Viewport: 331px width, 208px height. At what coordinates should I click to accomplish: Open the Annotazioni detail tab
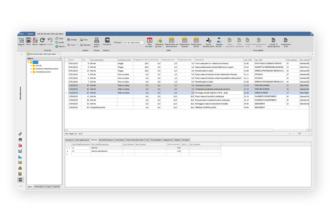point(120,140)
